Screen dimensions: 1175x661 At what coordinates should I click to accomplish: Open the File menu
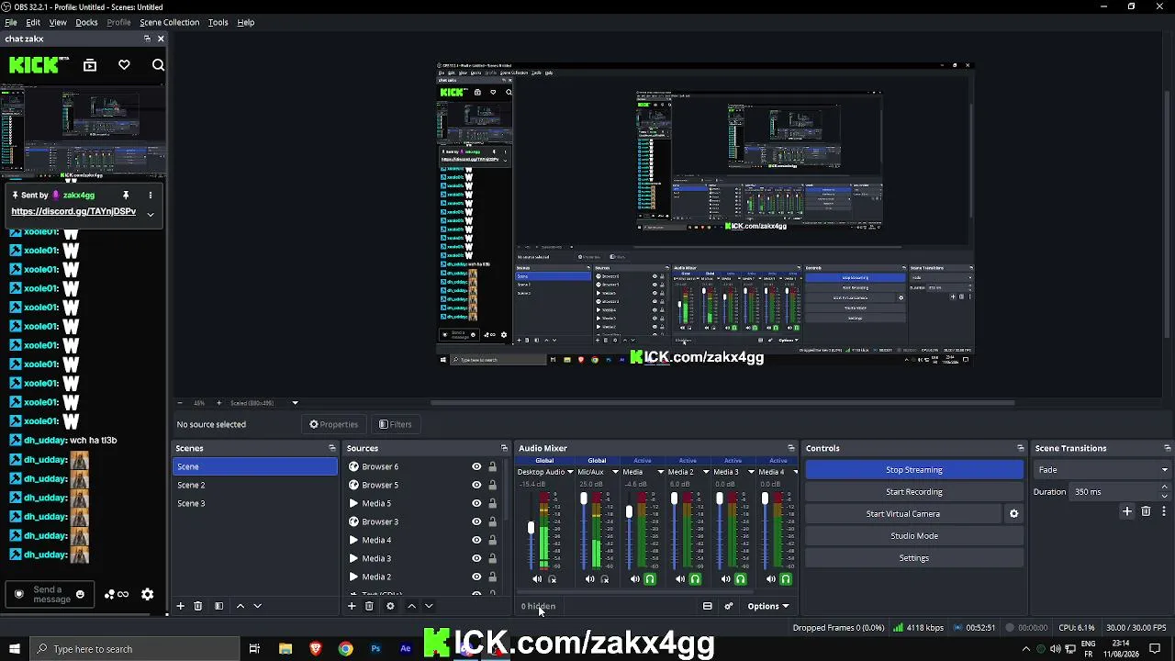tap(11, 22)
